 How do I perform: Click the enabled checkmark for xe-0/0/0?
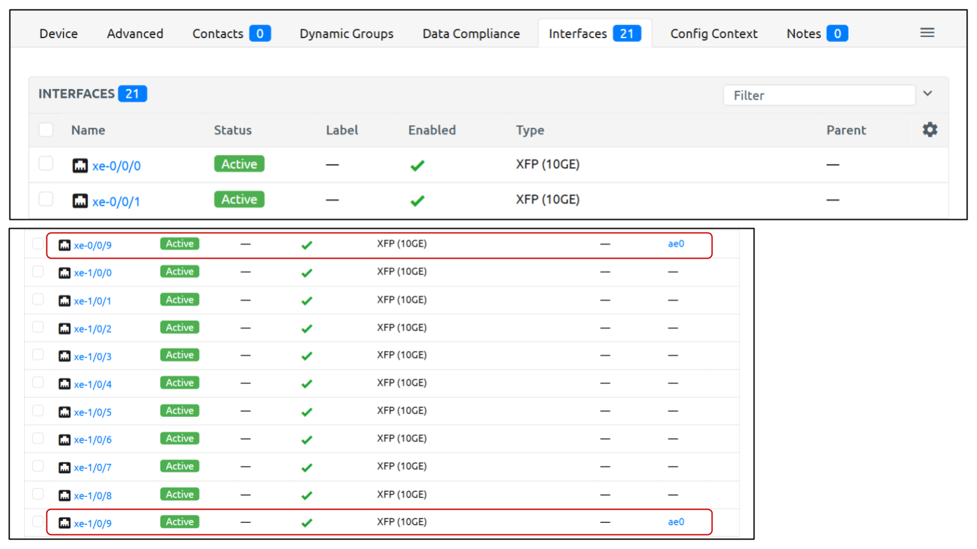click(x=417, y=166)
